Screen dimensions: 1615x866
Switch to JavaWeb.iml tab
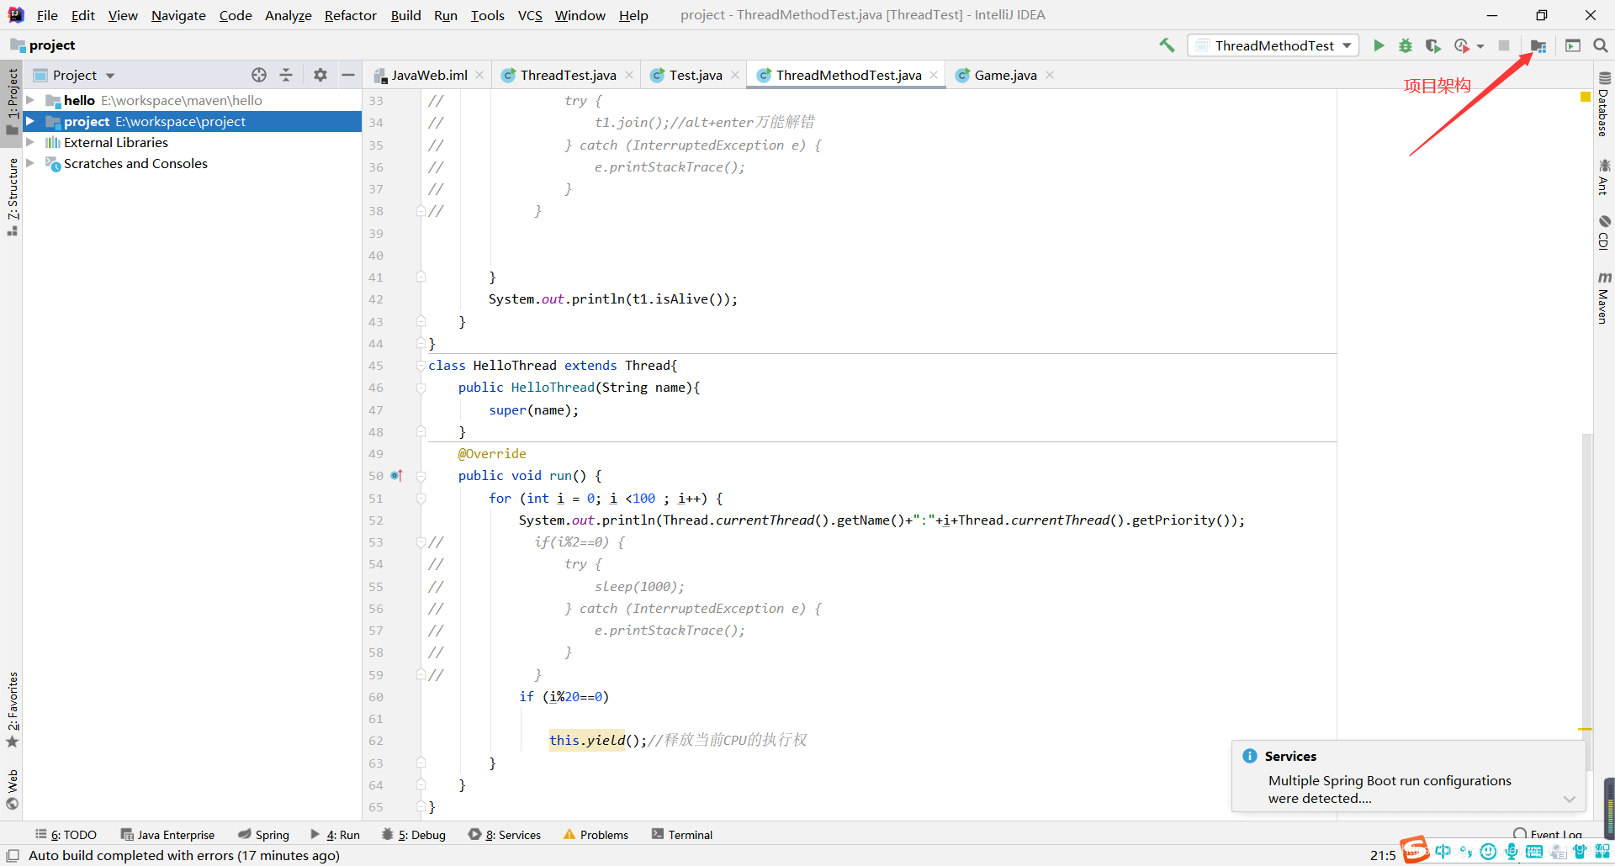coord(429,75)
